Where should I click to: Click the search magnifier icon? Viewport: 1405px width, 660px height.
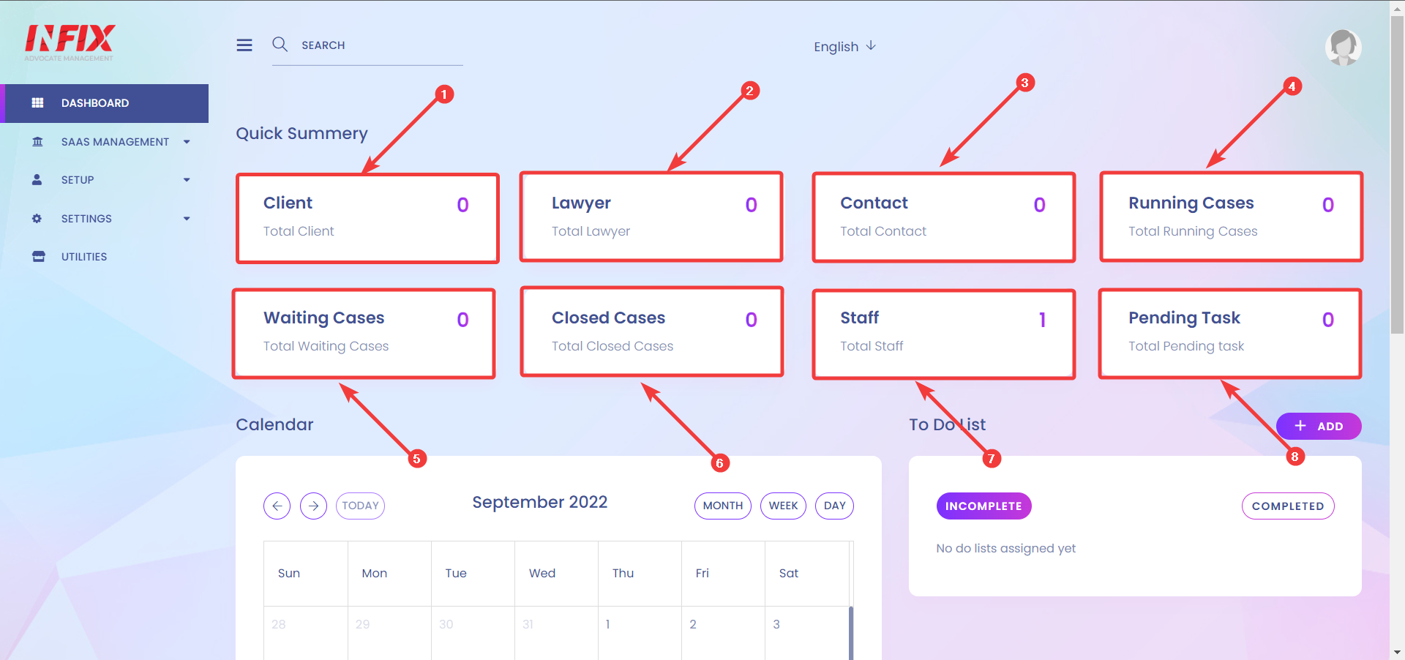pyautogui.click(x=280, y=45)
